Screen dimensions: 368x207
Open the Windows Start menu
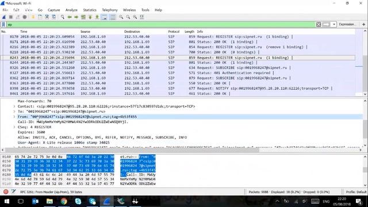click(x=7, y=201)
